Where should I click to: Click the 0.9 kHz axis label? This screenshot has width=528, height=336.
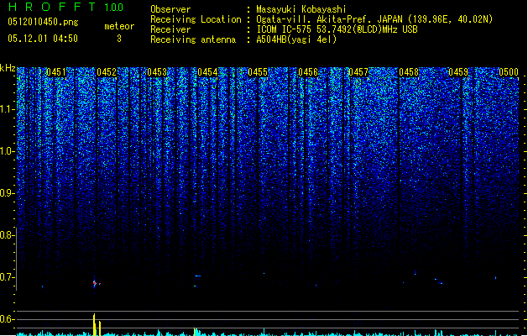pyautogui.click(x=7, y=193)
